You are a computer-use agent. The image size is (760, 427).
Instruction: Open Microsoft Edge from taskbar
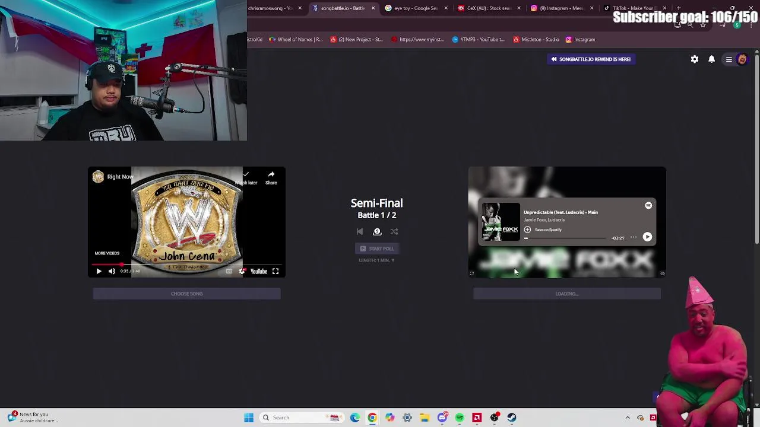[355, 418]
